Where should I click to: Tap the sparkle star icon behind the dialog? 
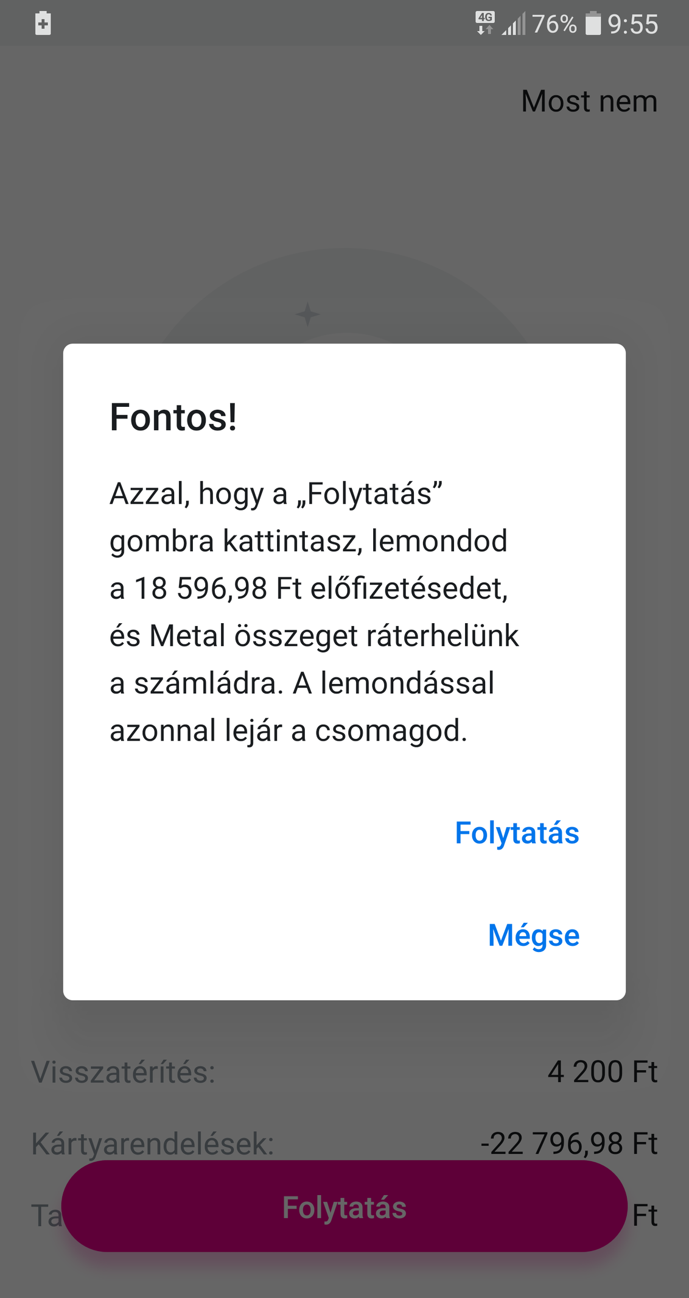tap(307, 314)
